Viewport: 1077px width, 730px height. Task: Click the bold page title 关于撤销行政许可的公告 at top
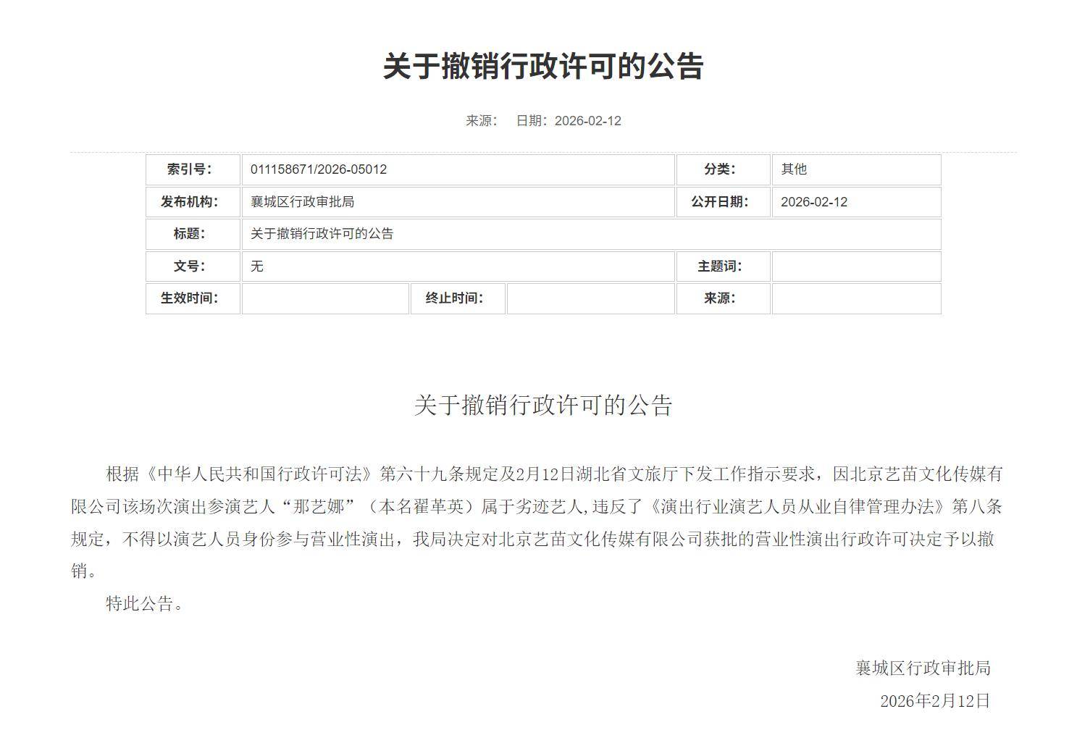coord(543,66)
